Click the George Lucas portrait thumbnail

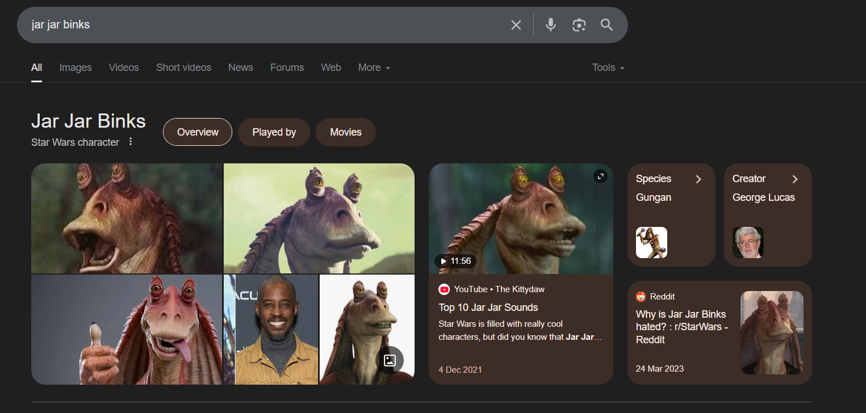coord(748,242)
